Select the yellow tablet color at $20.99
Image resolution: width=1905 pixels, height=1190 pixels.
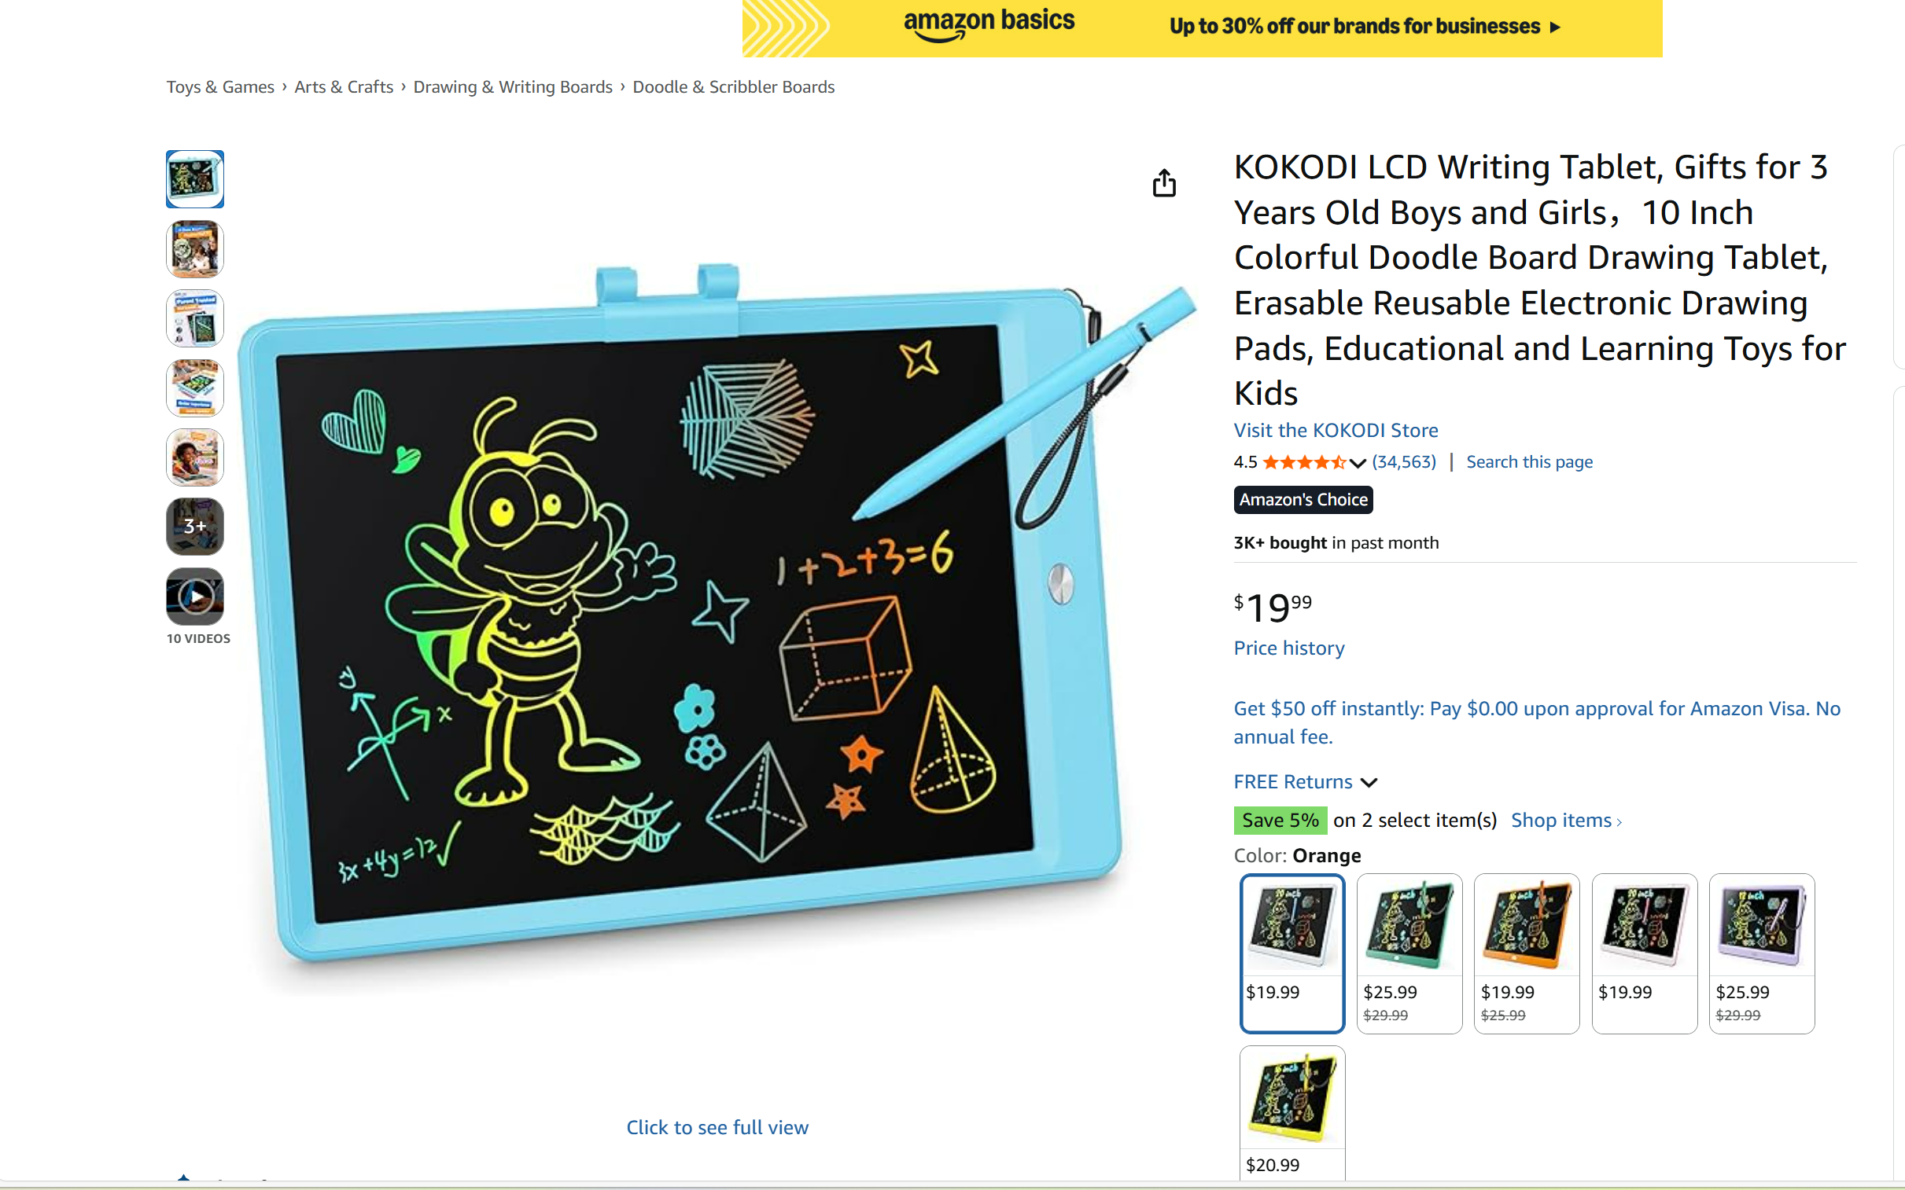coord(1292,1114)
